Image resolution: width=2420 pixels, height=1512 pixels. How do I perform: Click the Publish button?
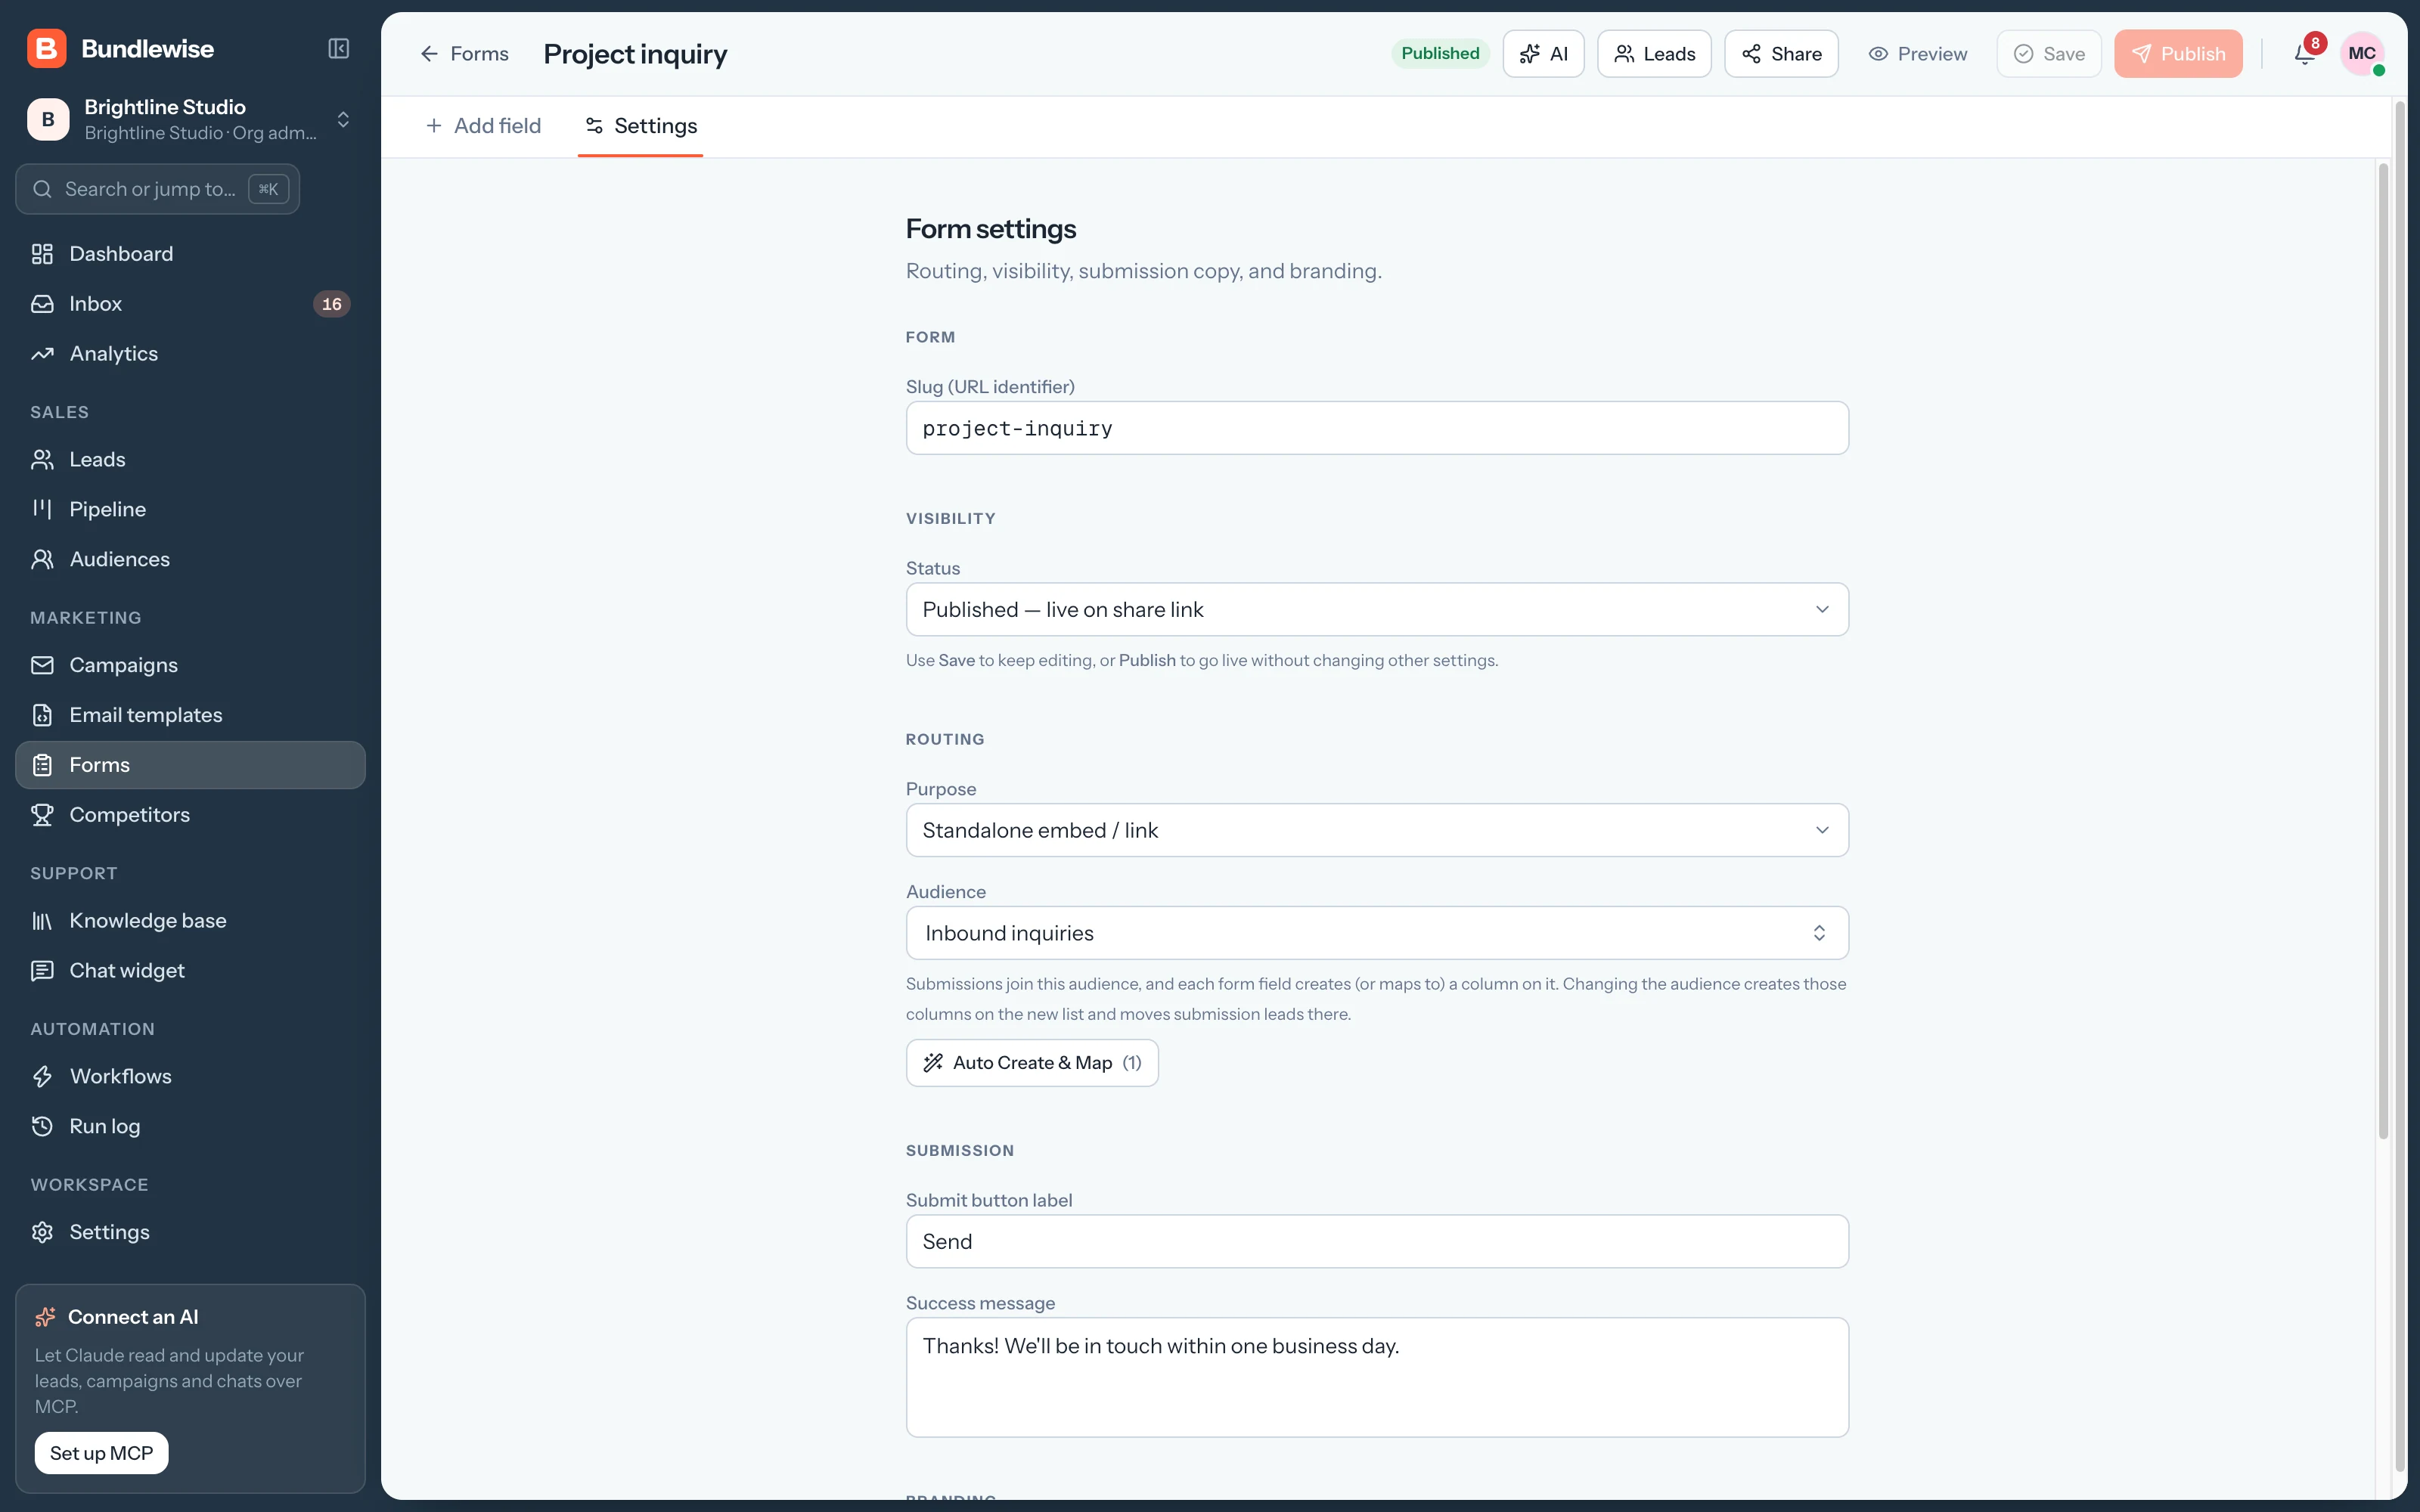click(x=2178, y=54)
